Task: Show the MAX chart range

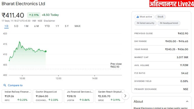Action: (x=78, y=26)
